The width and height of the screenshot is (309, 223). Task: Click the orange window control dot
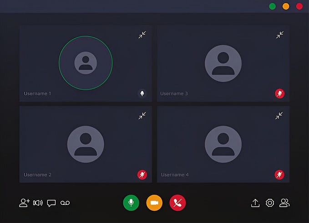286,6
